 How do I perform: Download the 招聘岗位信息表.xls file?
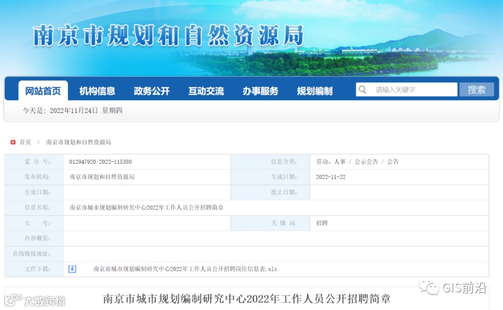point(185,269)
